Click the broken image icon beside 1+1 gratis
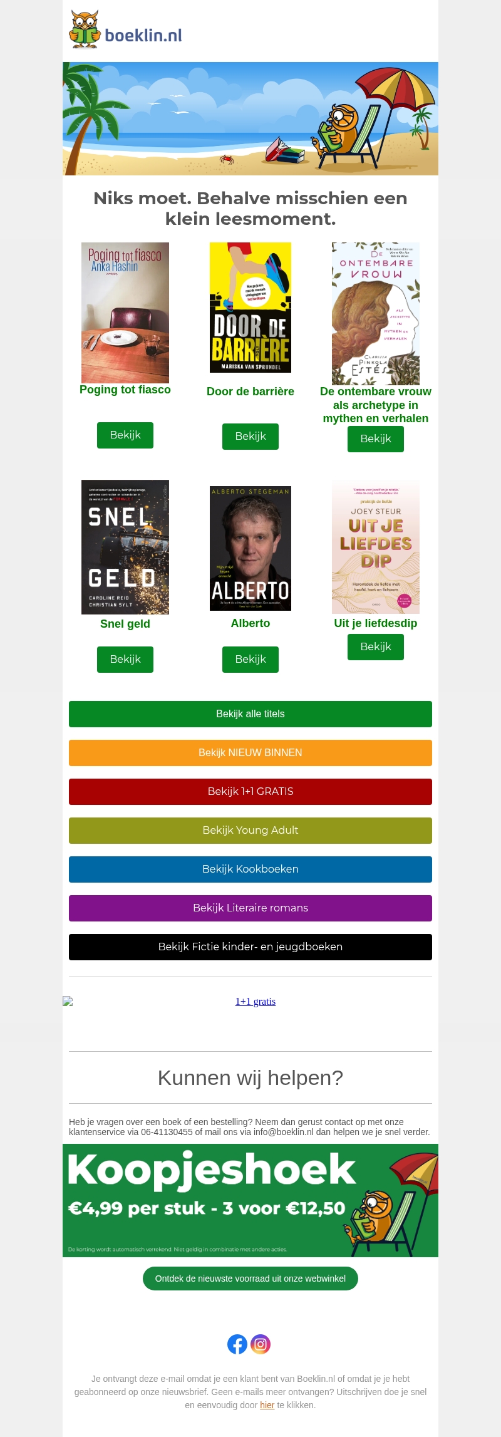This screenshot has width=501, height=1437. coord(68,1001)
